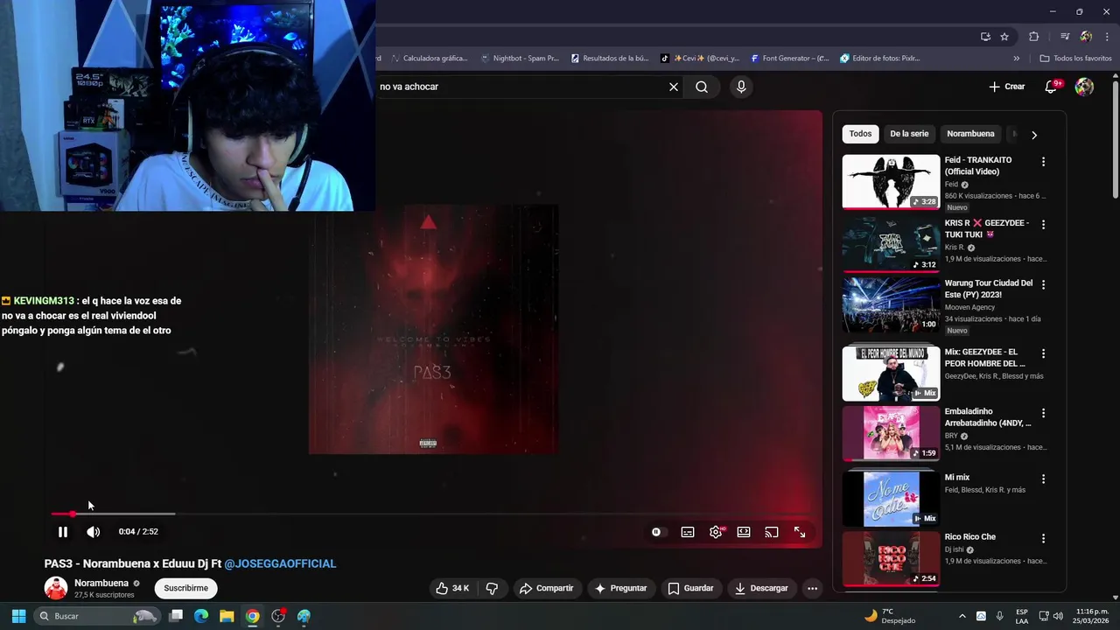This screenshot has width=1120, height=630.
Task: Open the Norambuena channel avatar
Action: [56, 588]
